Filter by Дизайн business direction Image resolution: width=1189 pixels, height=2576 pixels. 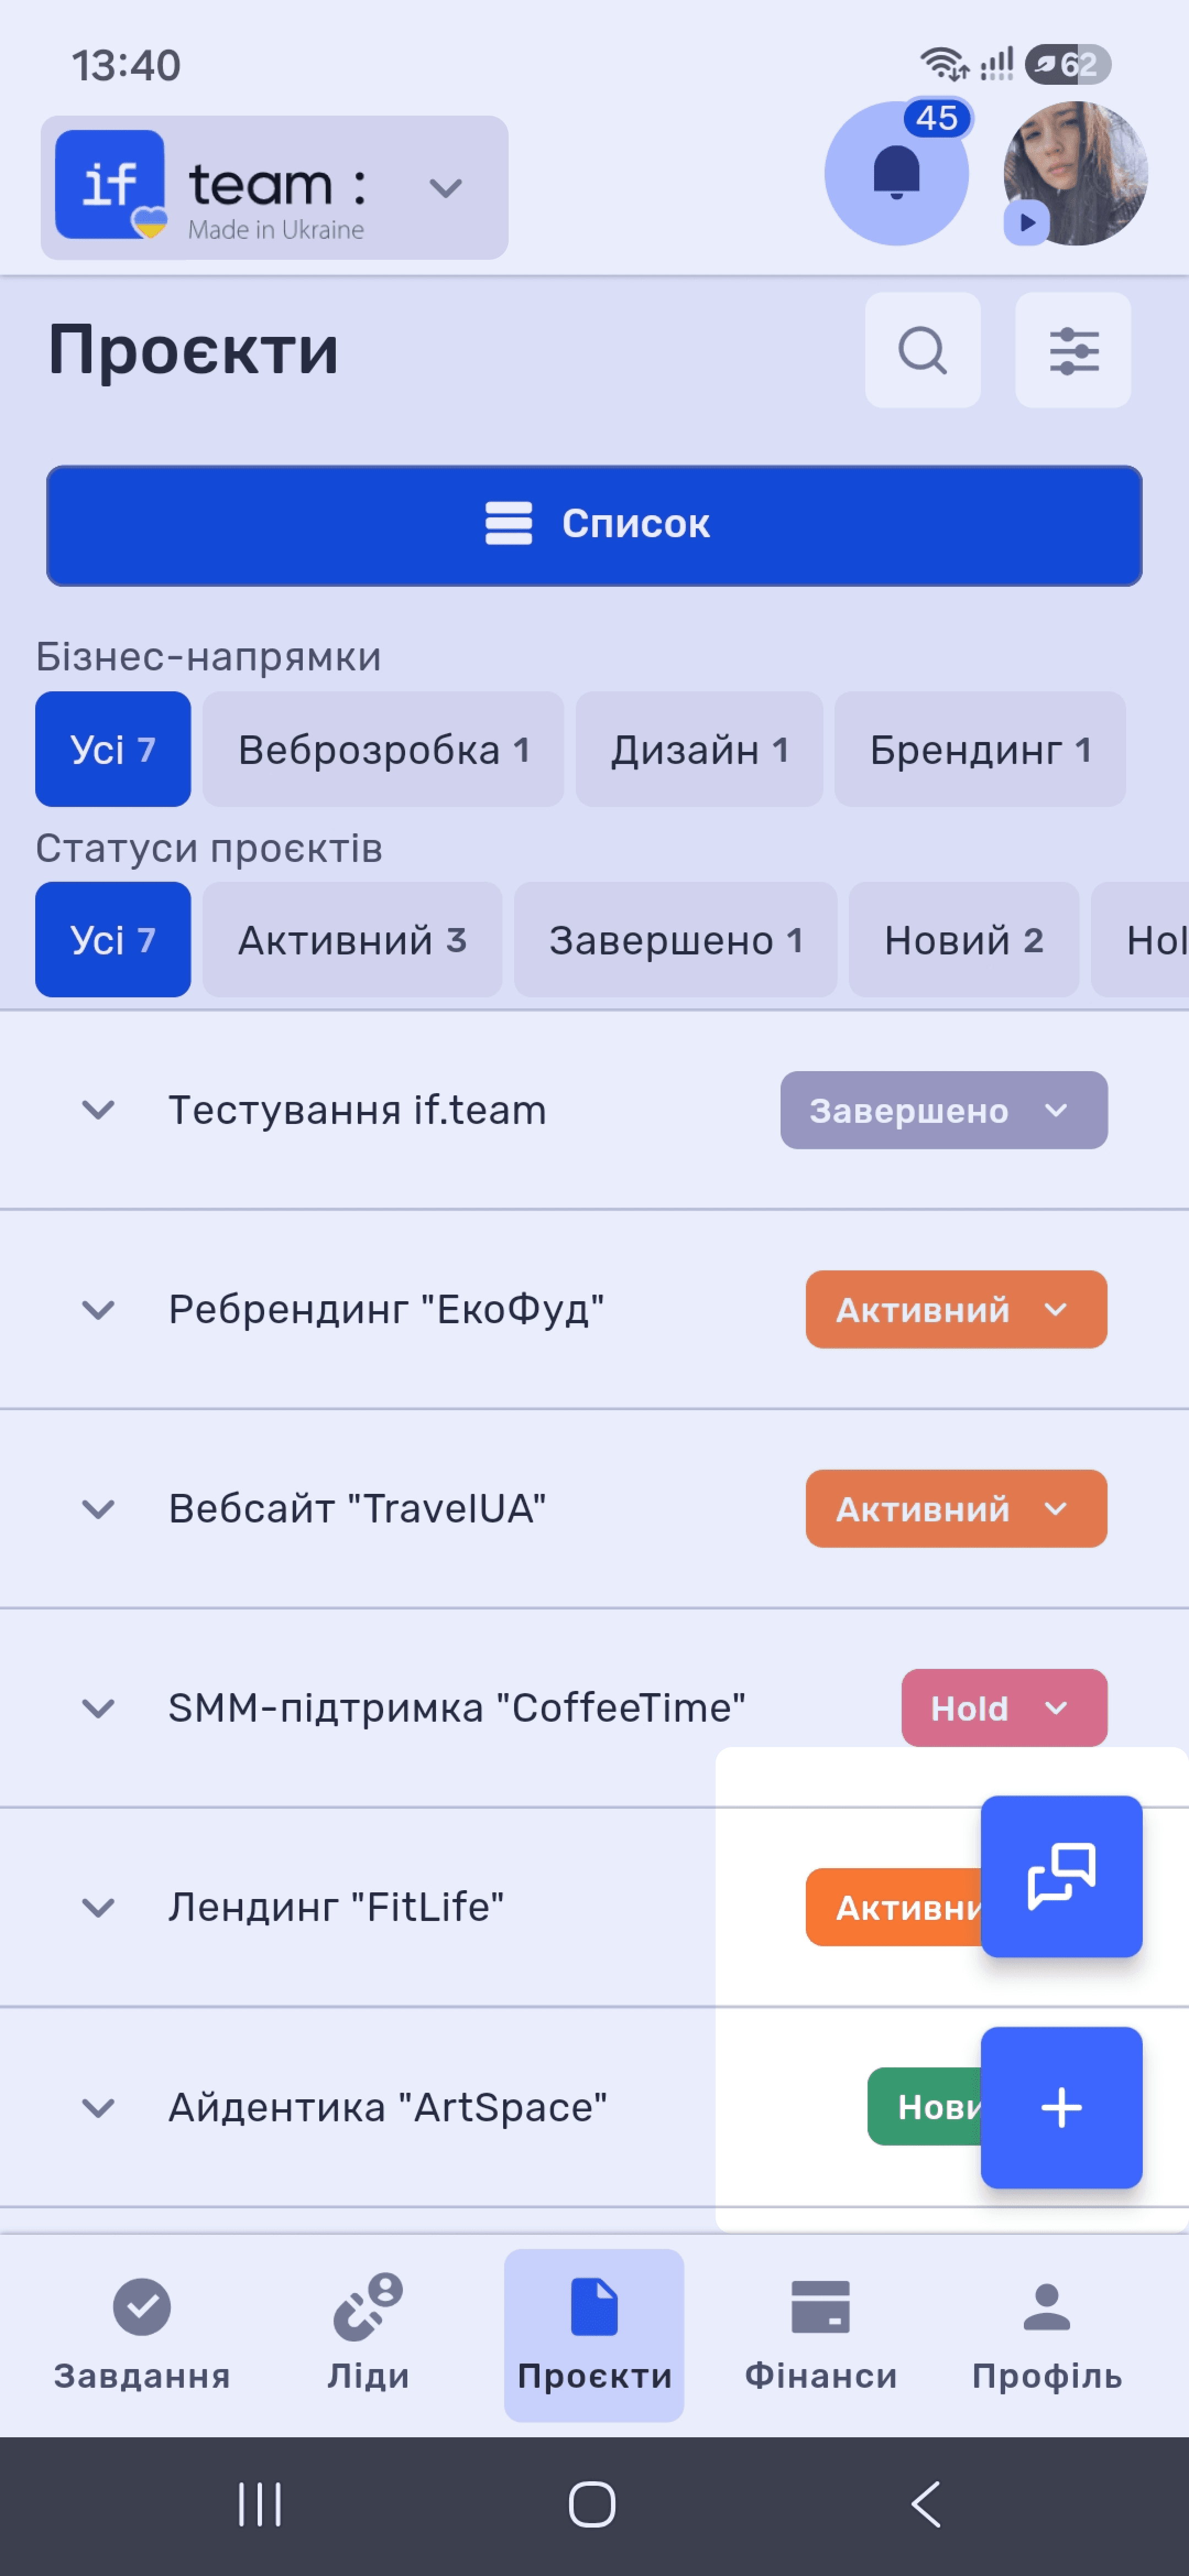(x=699, y=749)
